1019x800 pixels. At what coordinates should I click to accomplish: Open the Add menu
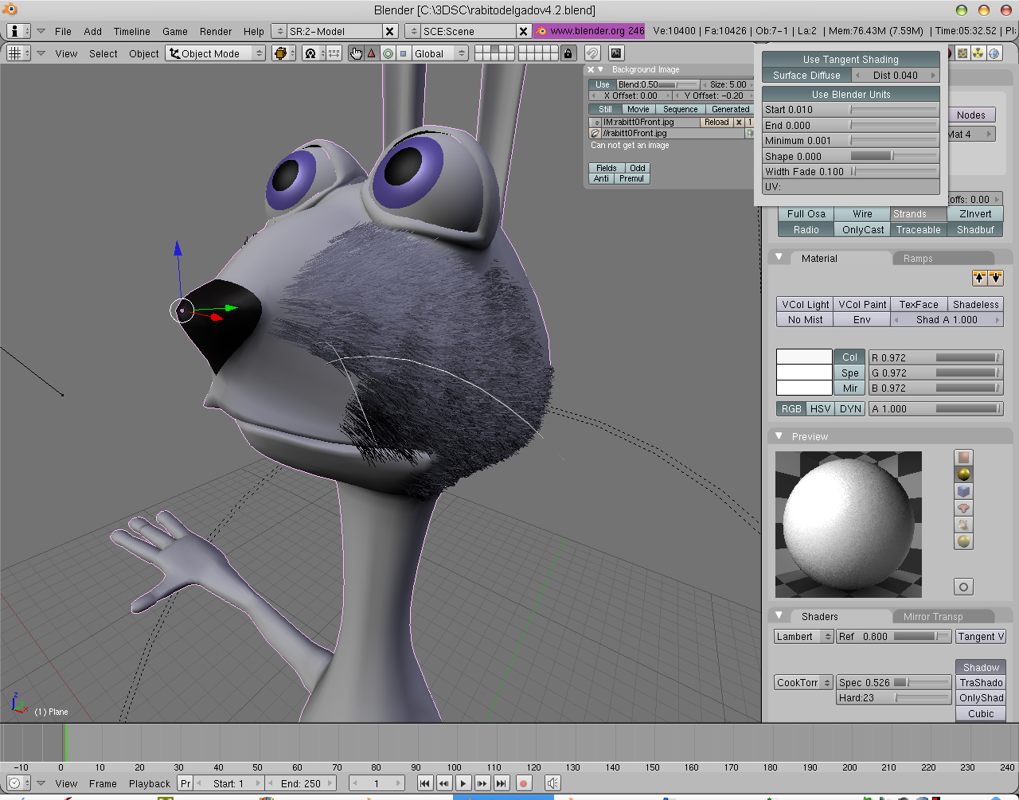[93, 31]
